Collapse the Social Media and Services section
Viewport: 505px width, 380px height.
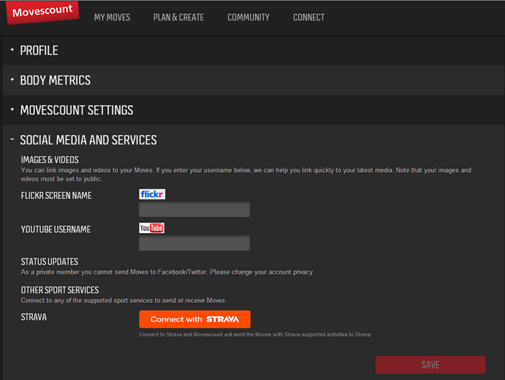[88, 140]
